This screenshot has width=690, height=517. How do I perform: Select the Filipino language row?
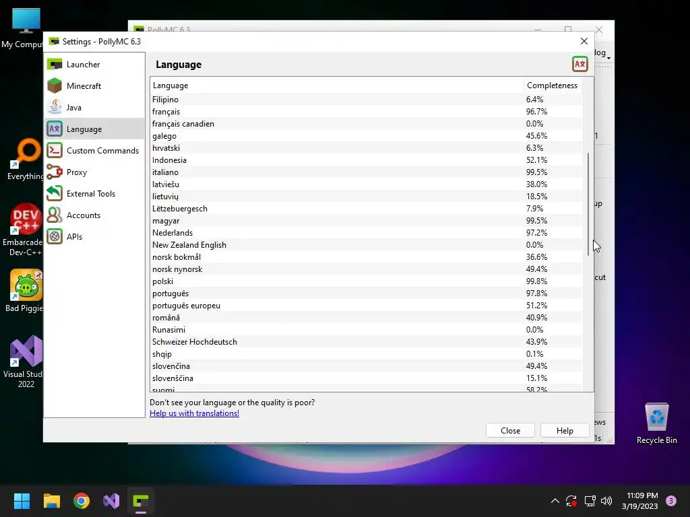367,100
